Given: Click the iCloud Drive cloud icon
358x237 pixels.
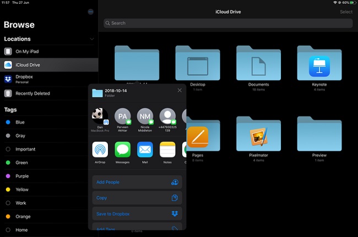Looking at the screenshot, I should coord(8,65).
